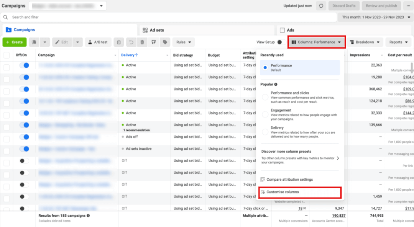Click info icon beside Results from 185 campaigns
Viewport: 414px width, 227px height.
(x=88, y=216)
